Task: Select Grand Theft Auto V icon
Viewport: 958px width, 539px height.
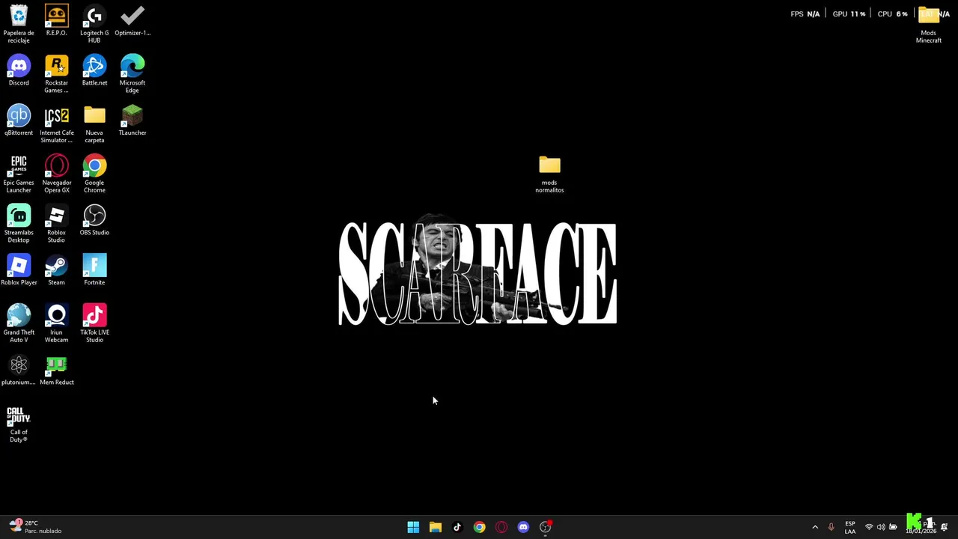Action: click(19, 324)
